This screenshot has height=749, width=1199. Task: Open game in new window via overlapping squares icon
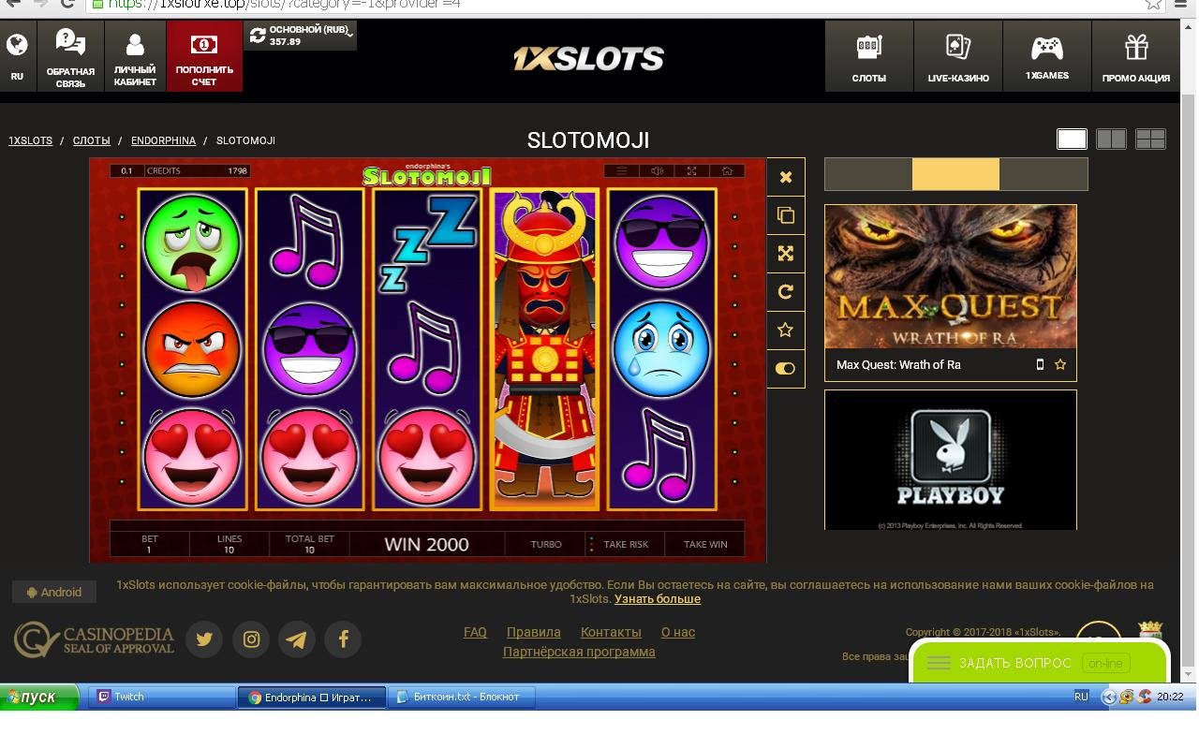[786, 215]
